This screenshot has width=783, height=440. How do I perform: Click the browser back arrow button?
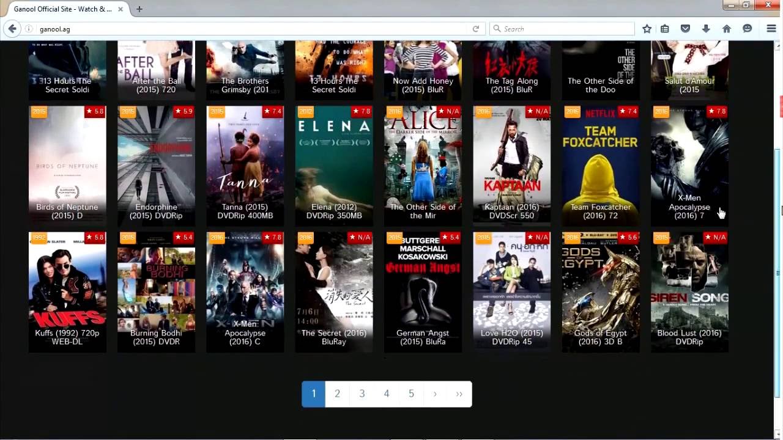point(12,29)
